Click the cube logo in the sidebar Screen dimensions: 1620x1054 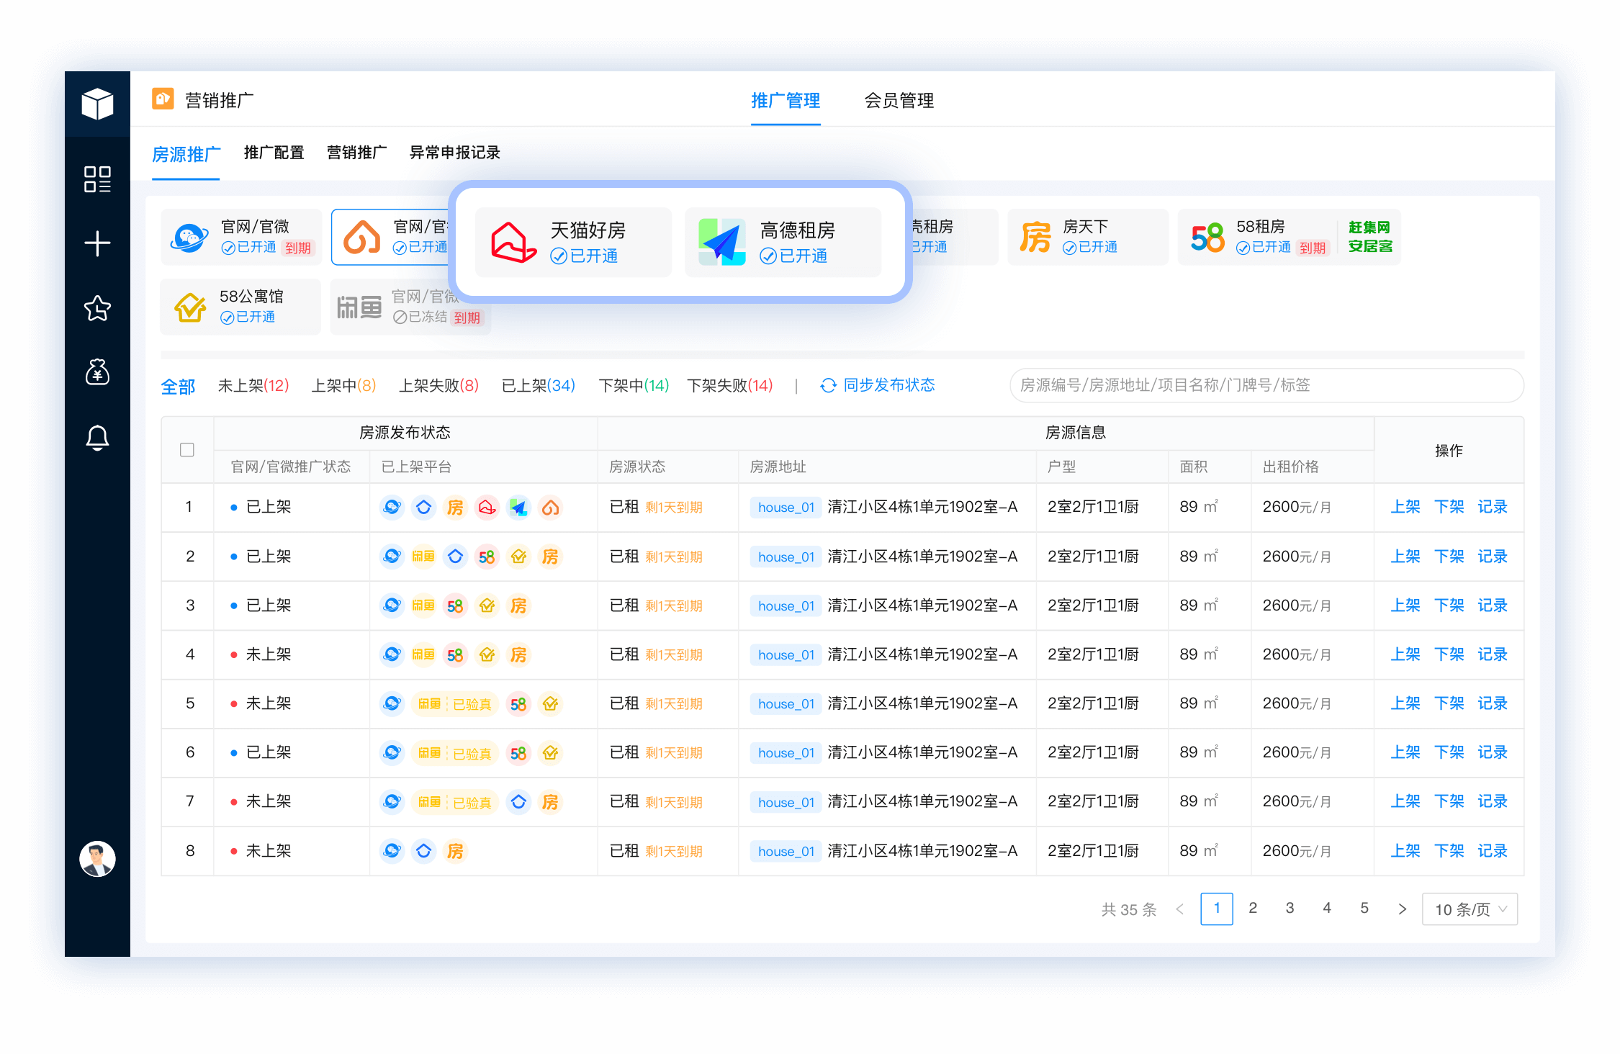[97, 104]
